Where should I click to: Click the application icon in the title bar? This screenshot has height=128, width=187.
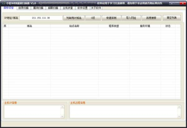(4, 3)
